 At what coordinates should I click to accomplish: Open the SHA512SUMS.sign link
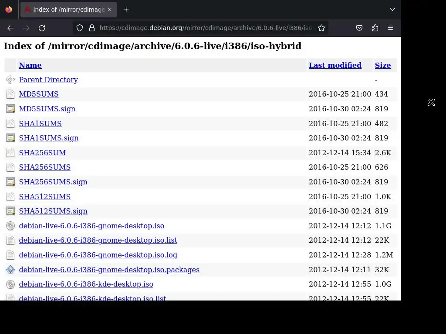(53, 211)
